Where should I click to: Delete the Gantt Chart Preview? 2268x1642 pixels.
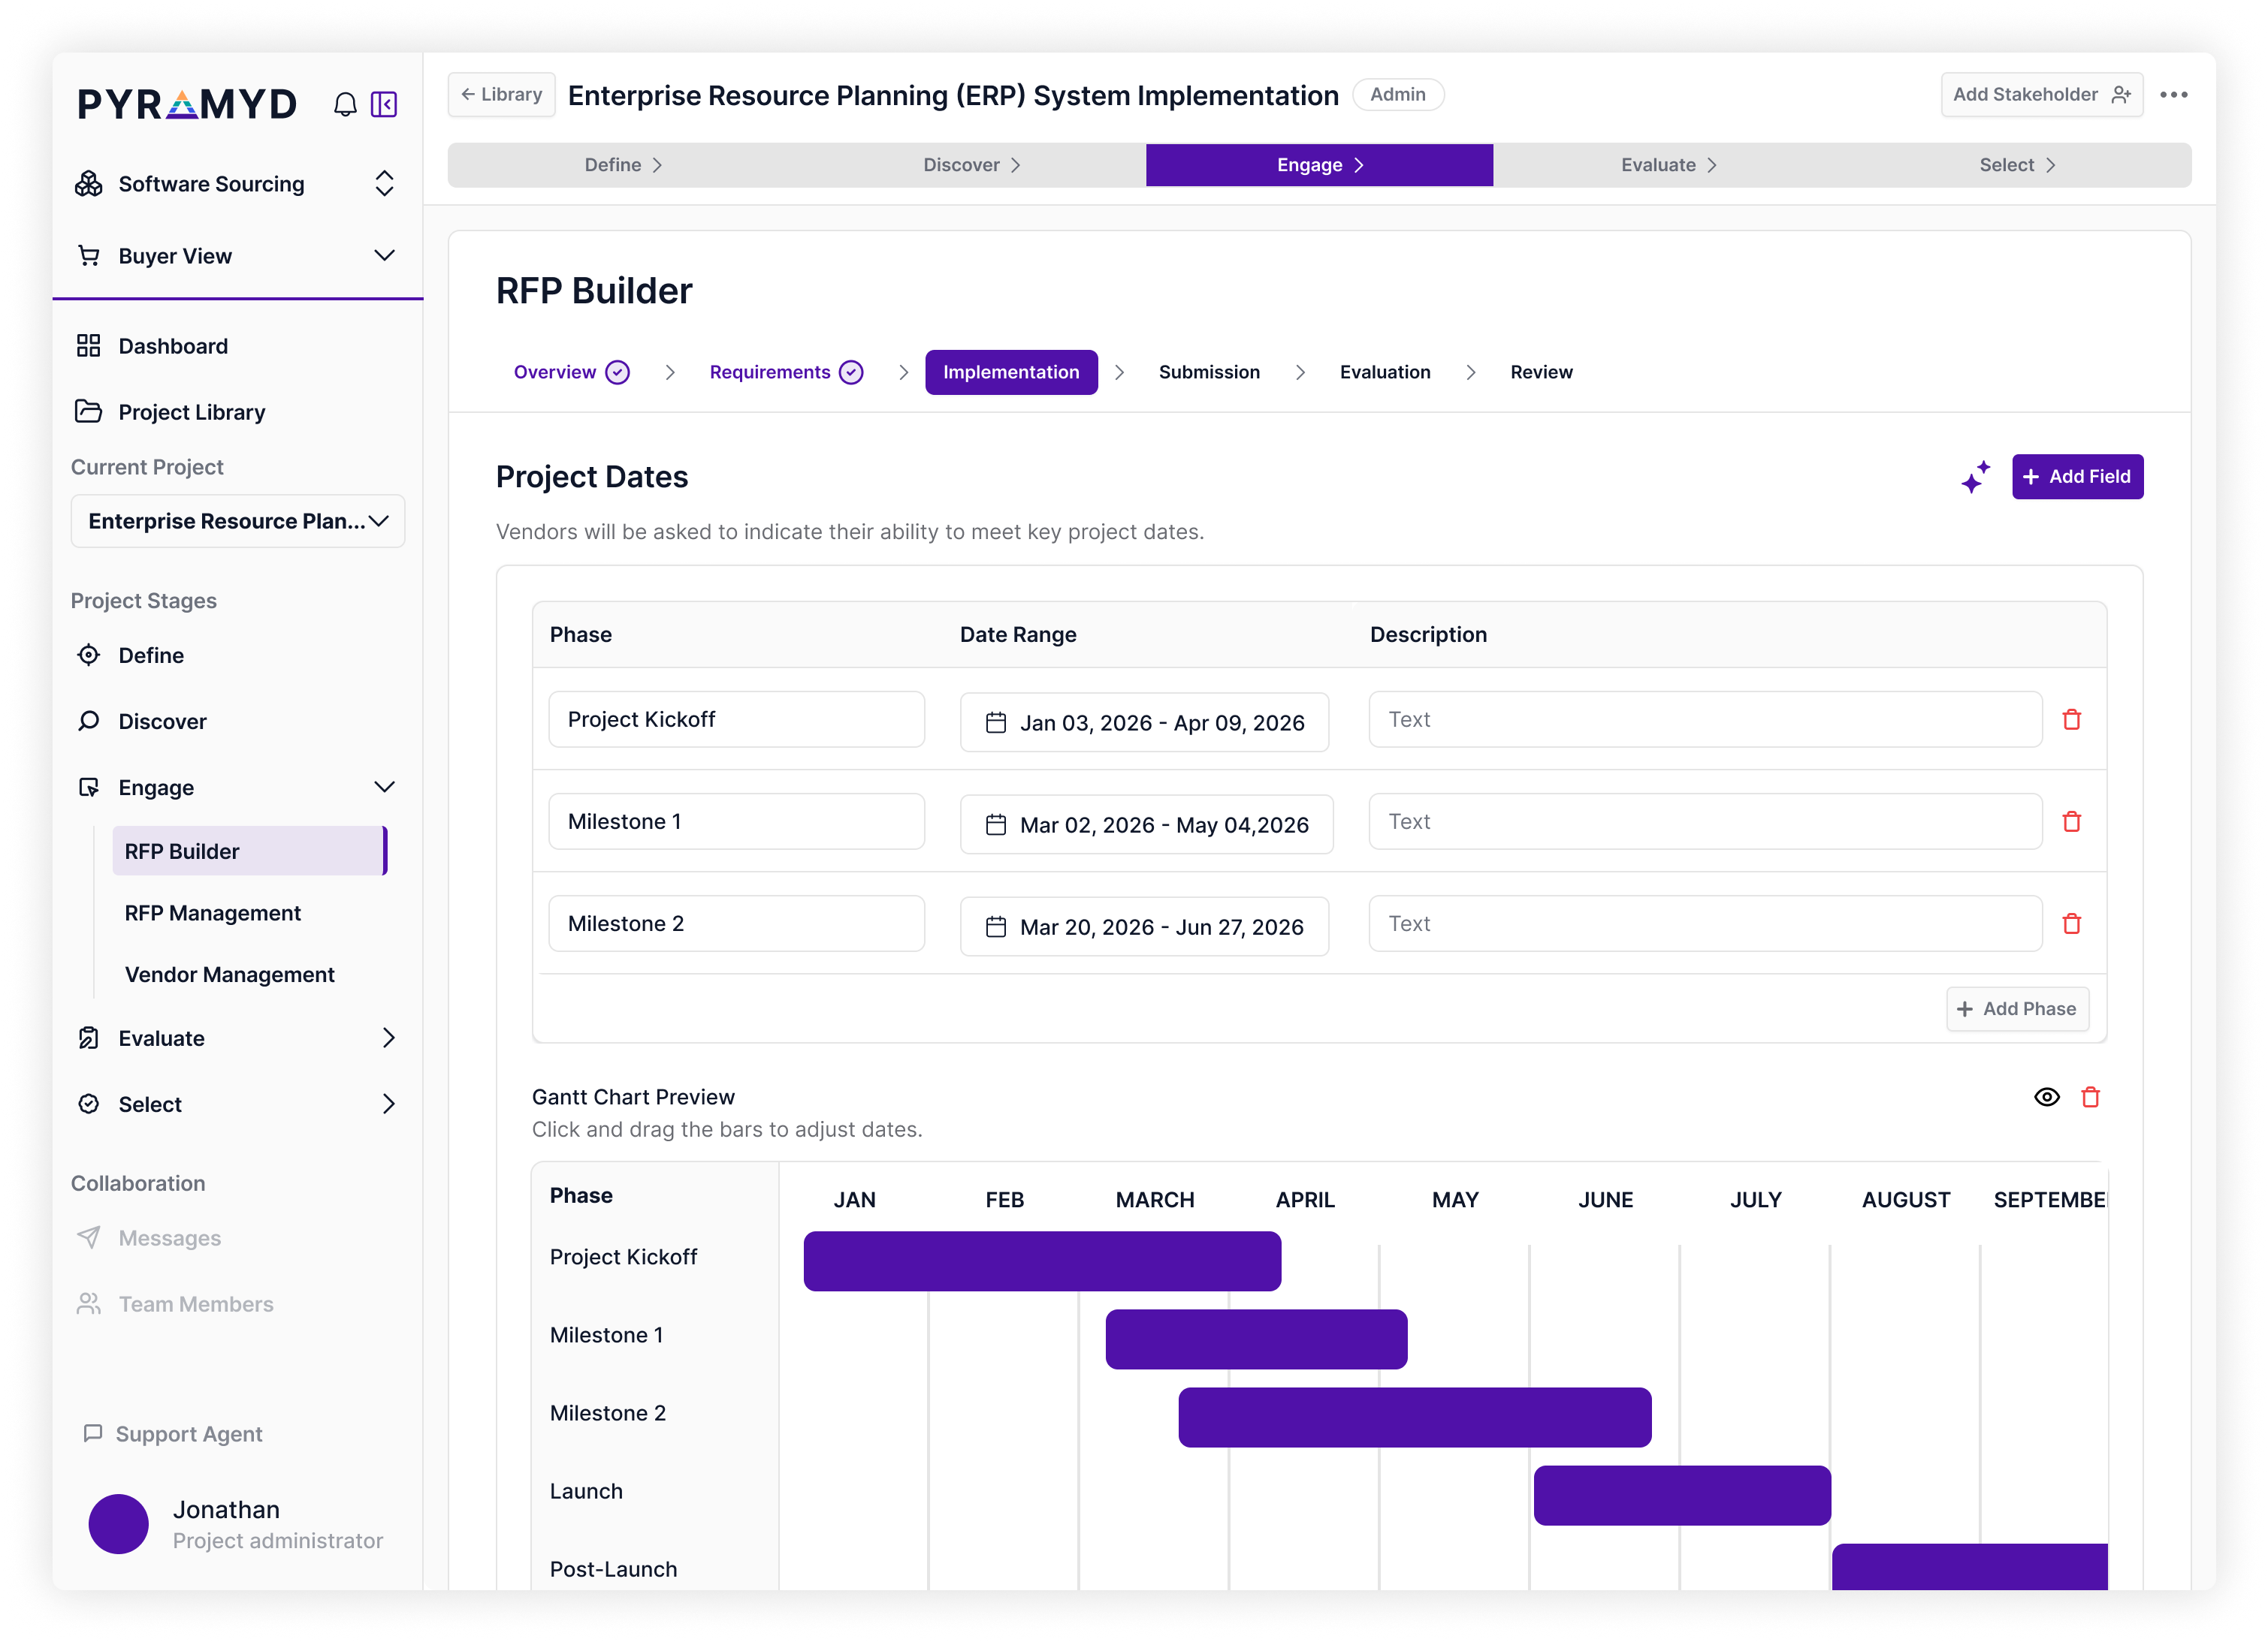pos(2090,1098)
